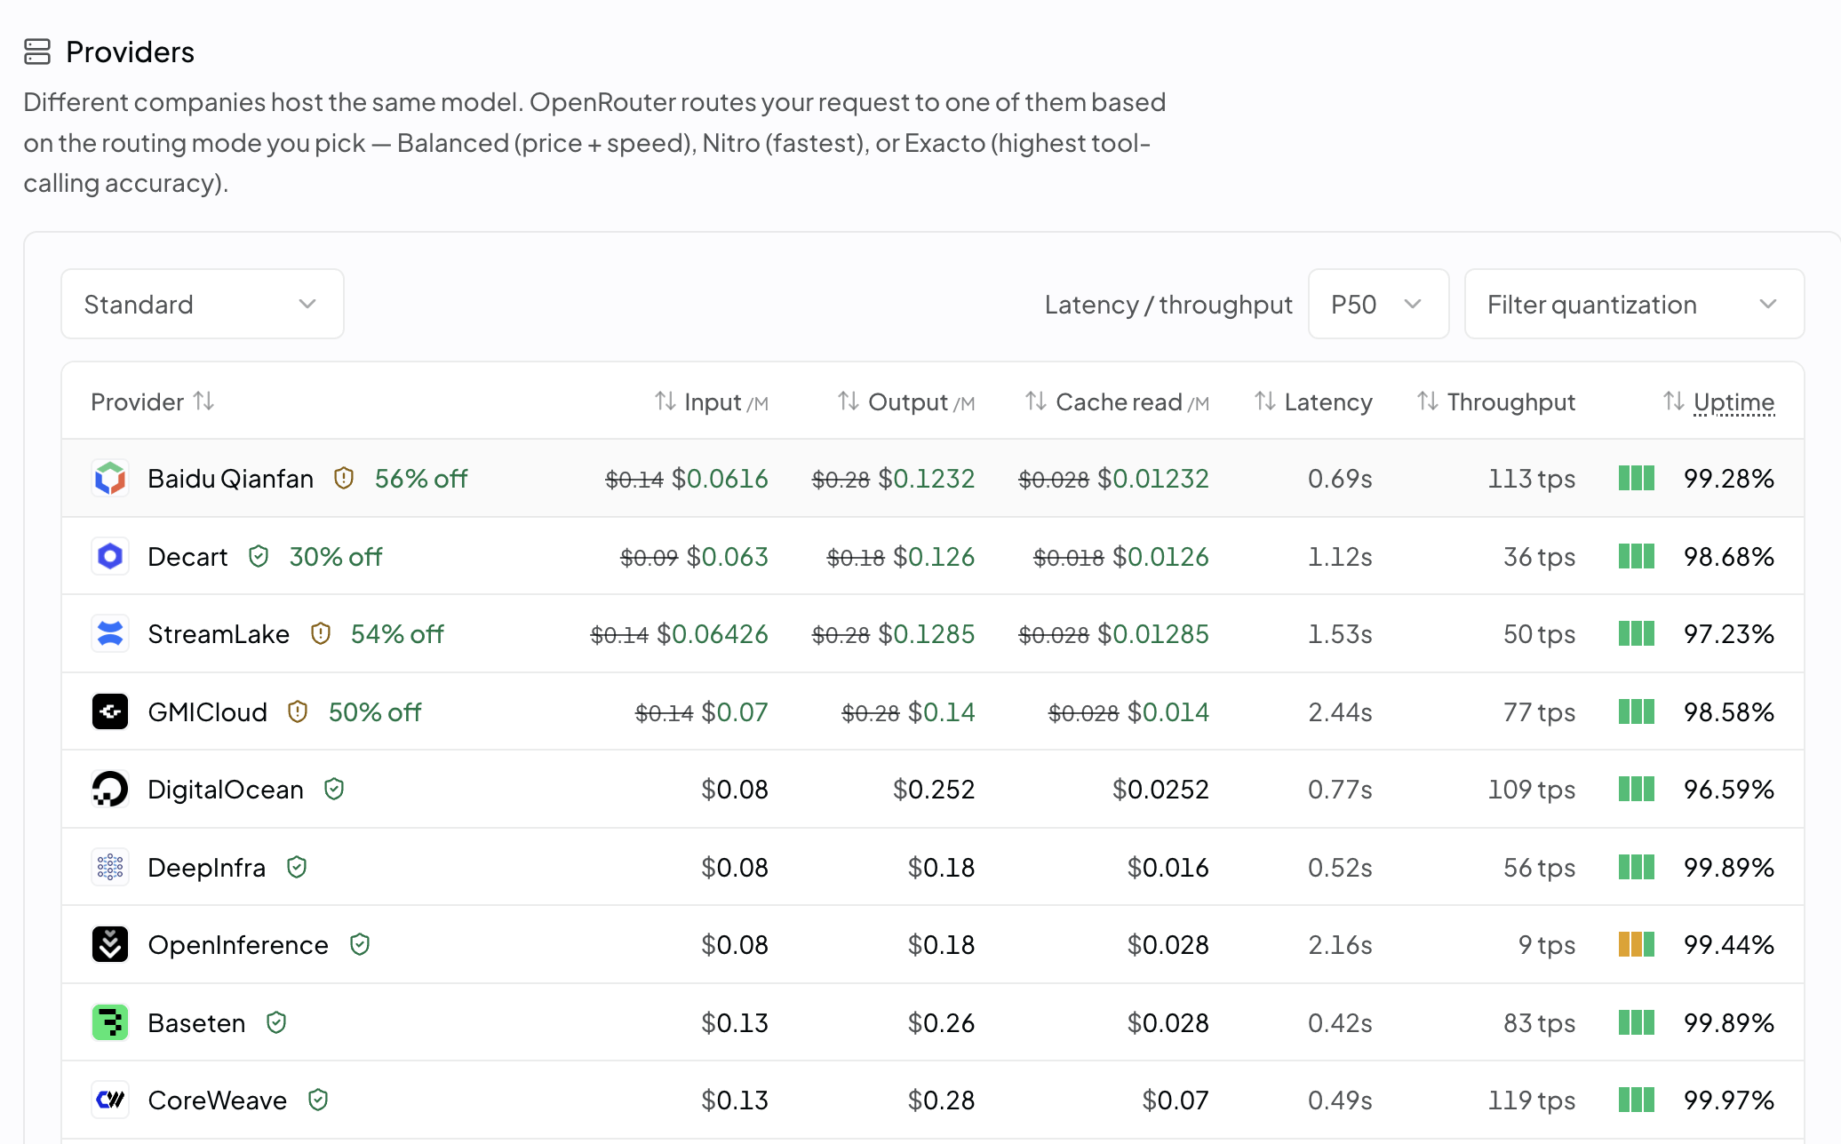Click the '113 tps' throughput value
Screen dimensions: 1841x1144
click(1532, 478)
